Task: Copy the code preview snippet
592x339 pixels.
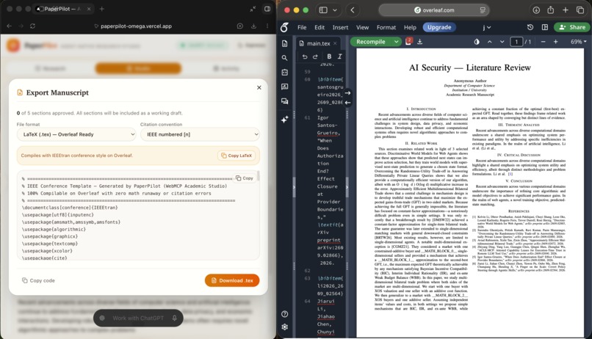Action: pos(245,178)
